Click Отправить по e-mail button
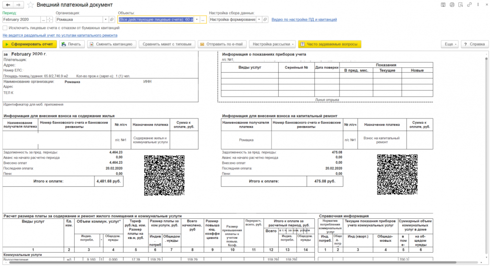The height and width of the screenshot is (267, 490). [x=222, y=44]
